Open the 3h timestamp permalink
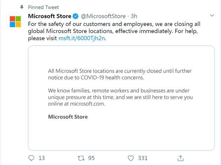The image size is (221, 165). click(134, 16)
